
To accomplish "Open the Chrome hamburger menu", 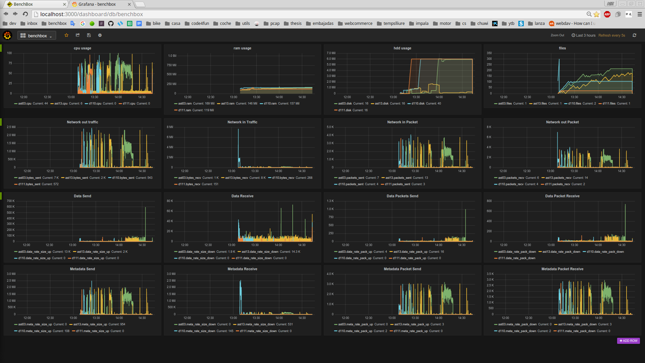I will point(640,14).
